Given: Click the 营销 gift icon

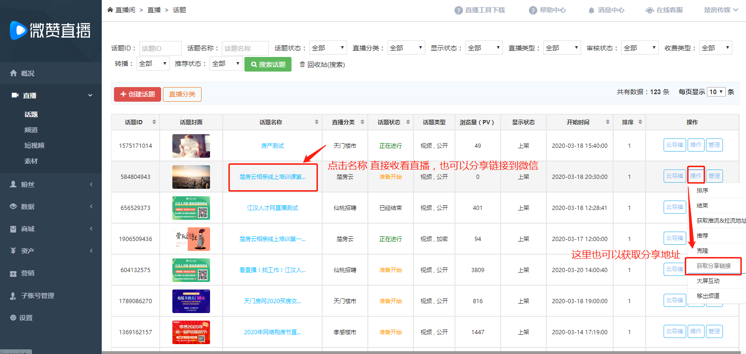Looking at the screenshot, I should [x=13, y=273].
